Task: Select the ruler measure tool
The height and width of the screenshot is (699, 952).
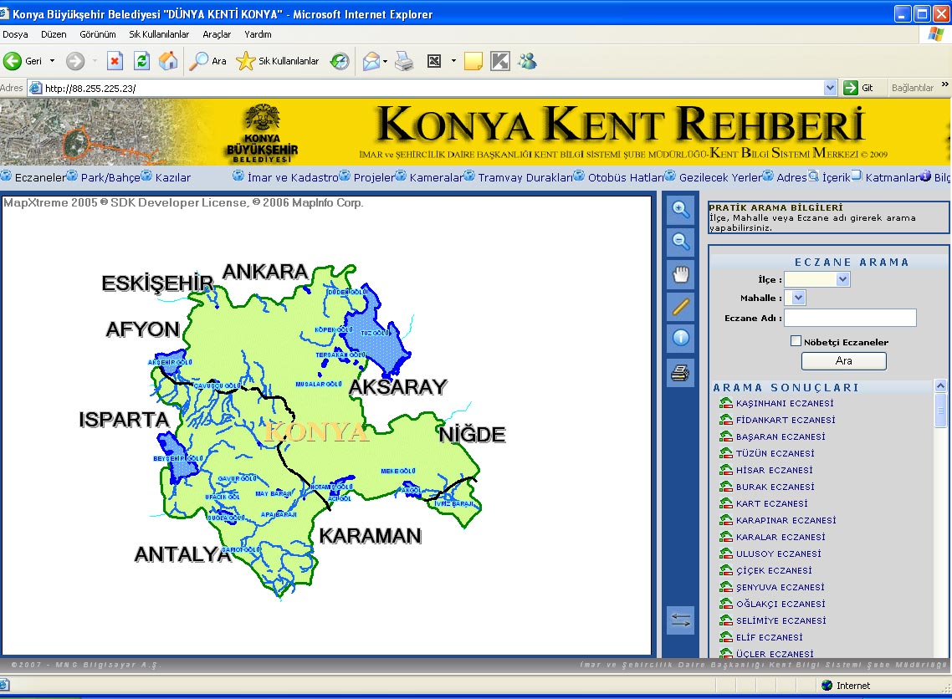Action: [681, 306]
